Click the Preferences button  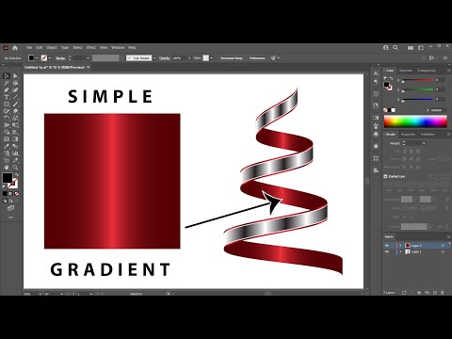(x=257, y=58)
